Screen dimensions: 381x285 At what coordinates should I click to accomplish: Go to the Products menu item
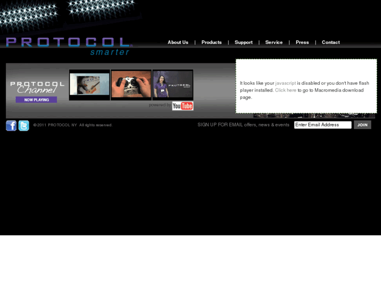[211, 42]
